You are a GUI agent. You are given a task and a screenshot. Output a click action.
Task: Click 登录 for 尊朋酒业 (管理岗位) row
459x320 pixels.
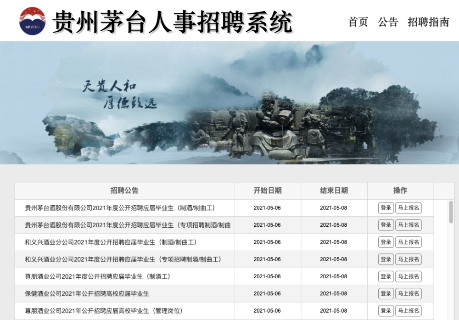pyautogui.click(x=386, y=311)
